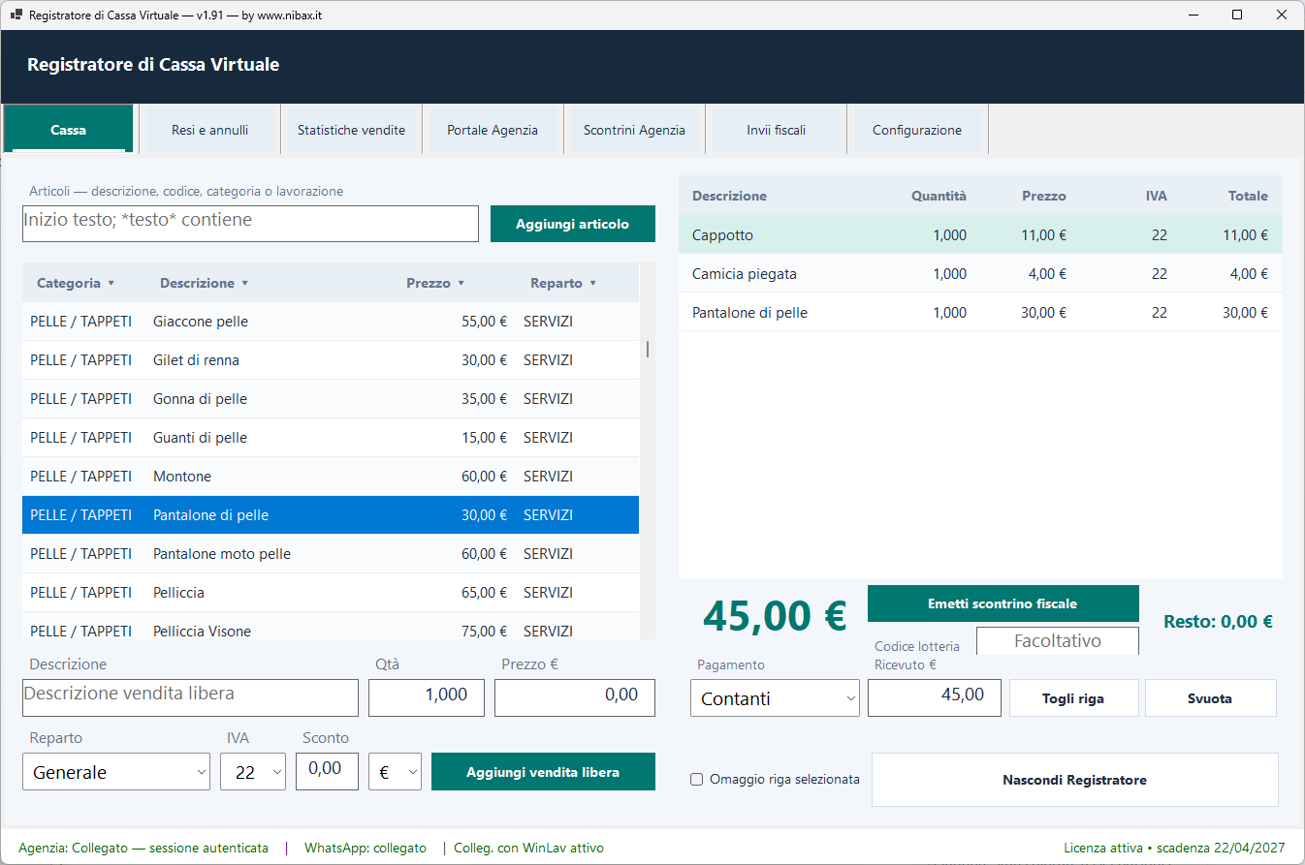Click the article search input field

(250, 224)
